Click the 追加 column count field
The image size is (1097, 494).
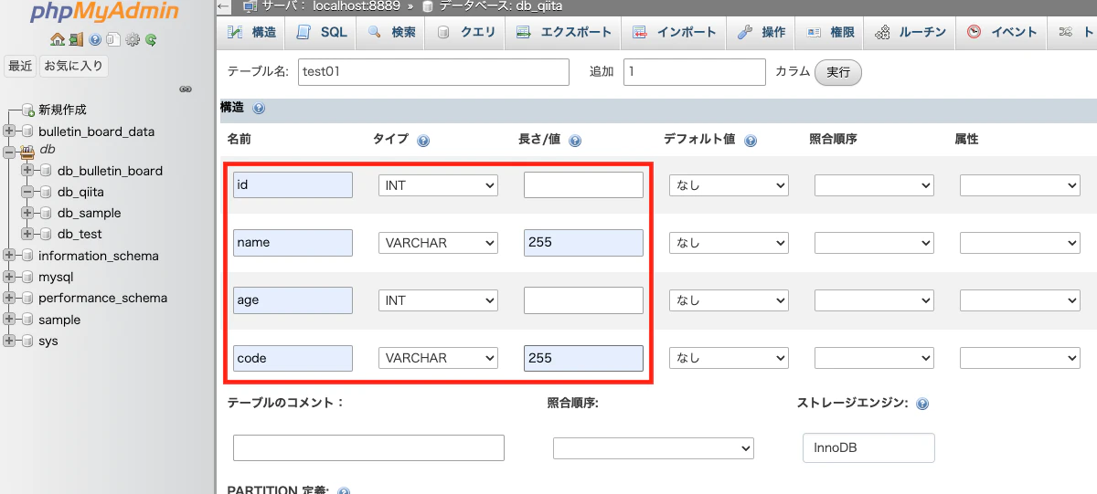click(695, 72)
